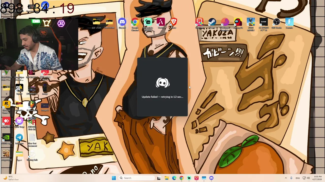Viewport: 325px width, 182px height.
Task: Launch the Telegram desktop shortcut
Action: (19, 139)
